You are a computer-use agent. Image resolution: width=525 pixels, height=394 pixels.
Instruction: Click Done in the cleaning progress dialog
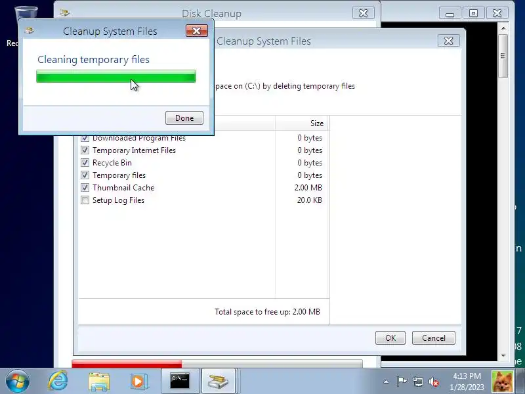point(184,118)
